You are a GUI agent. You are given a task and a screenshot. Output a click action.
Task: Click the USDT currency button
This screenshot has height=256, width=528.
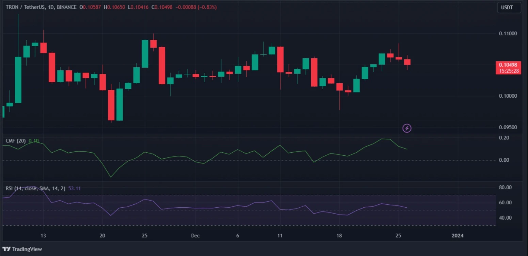[x=509, y=7]
